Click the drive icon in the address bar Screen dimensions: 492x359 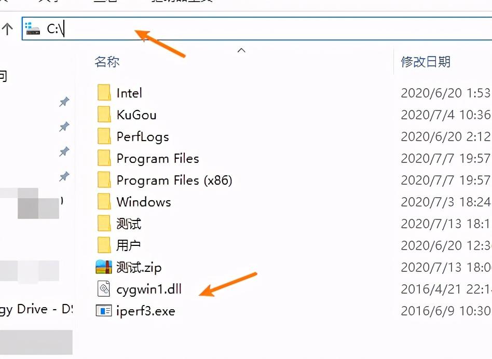(33, 29)
